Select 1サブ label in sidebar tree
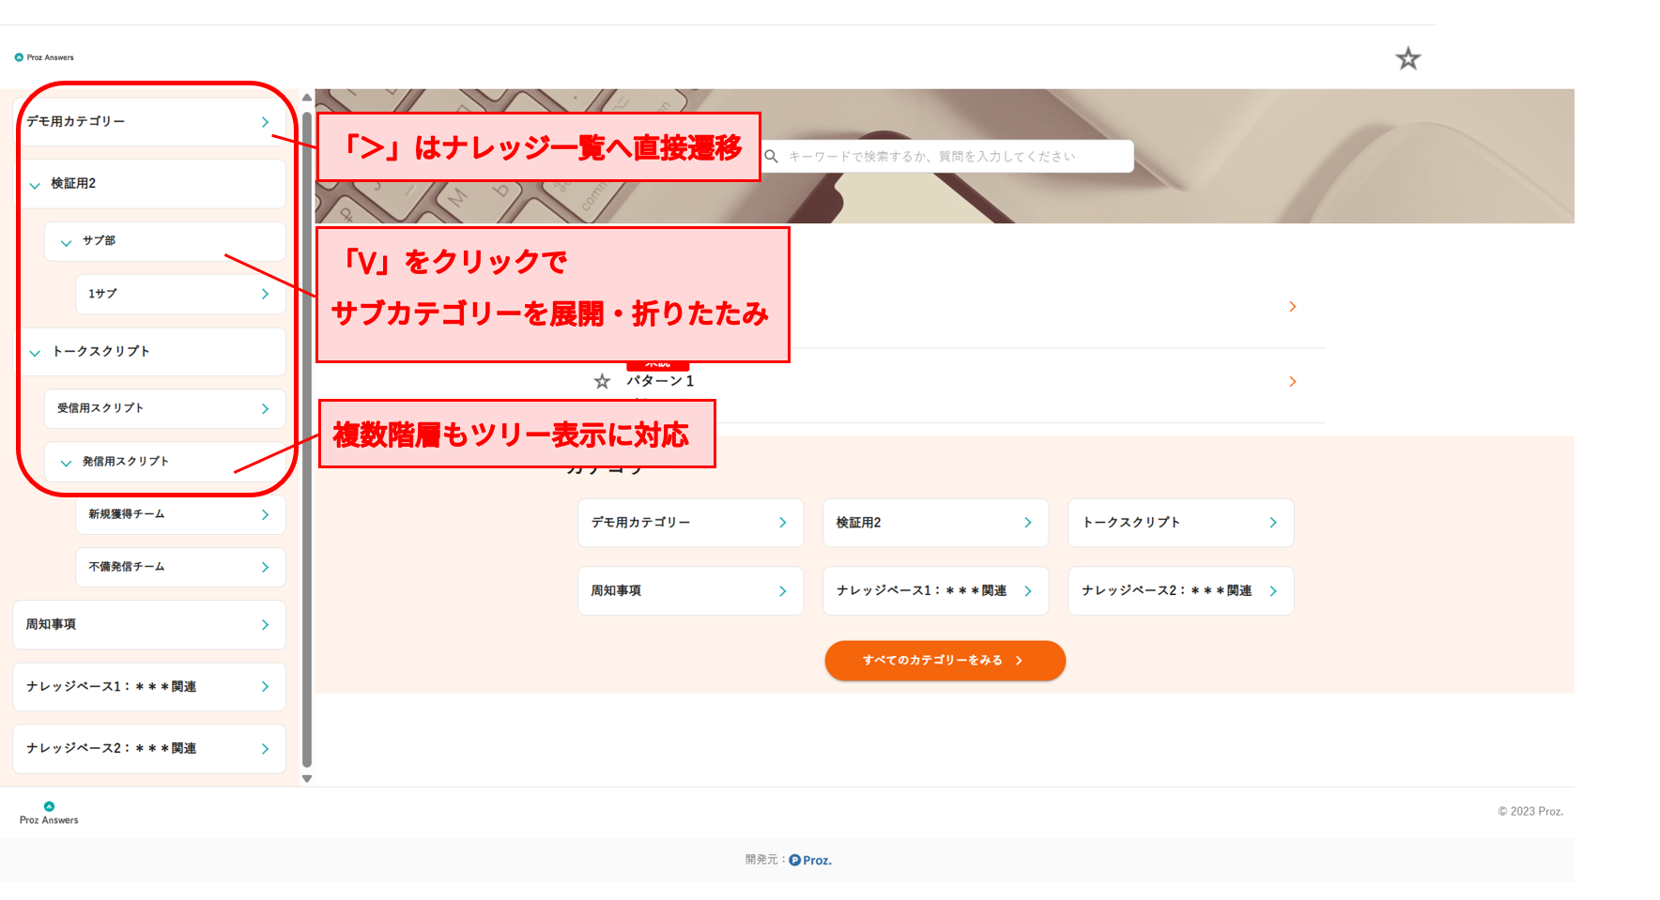 [102, 294]
